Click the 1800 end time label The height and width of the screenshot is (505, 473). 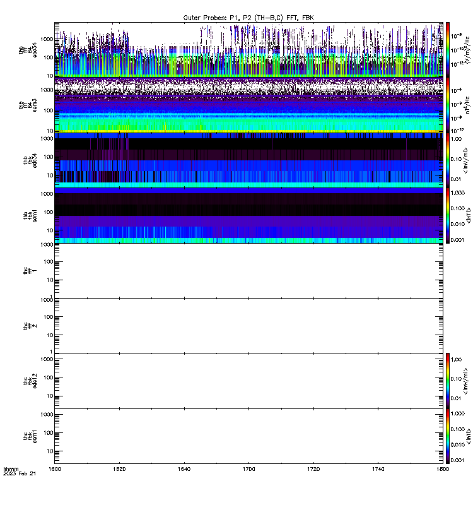[443, 469]
